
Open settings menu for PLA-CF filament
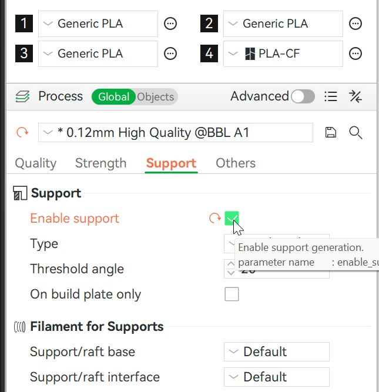355,53
